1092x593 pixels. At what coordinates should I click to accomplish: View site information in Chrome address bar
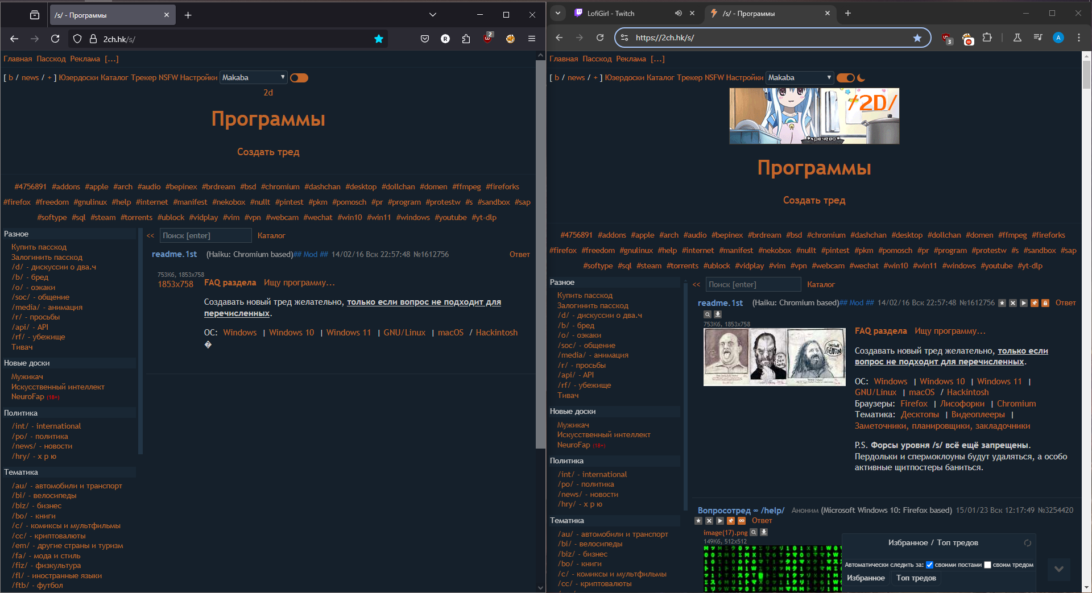tap(624, 38)
